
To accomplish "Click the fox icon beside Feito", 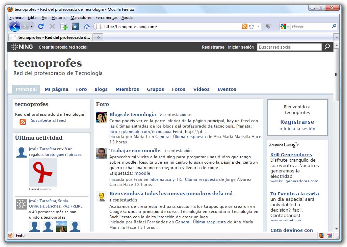I will [10, 236].
